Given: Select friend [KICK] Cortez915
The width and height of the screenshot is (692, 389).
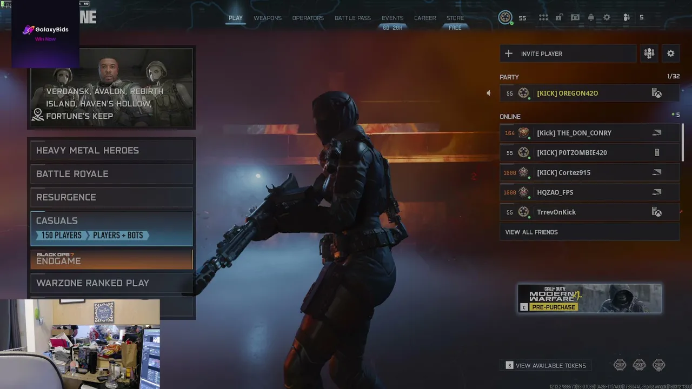Looking at the screenshot, I should [589, 172].
